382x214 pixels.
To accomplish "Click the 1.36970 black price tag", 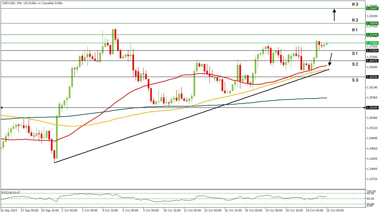I will (372, 61).
